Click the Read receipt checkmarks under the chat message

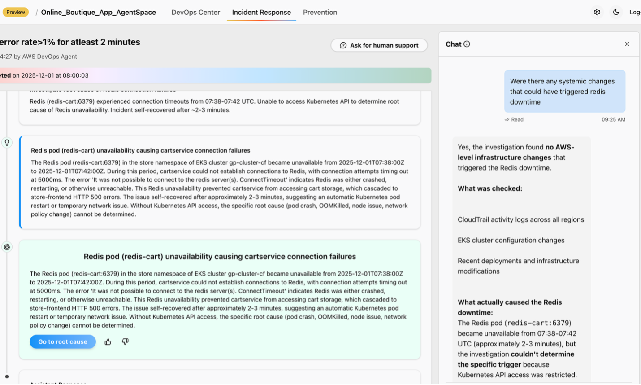[507, 119]
